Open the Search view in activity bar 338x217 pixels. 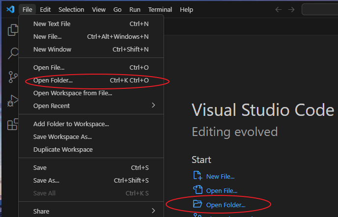pyautogui.click(x=13, y=53)
